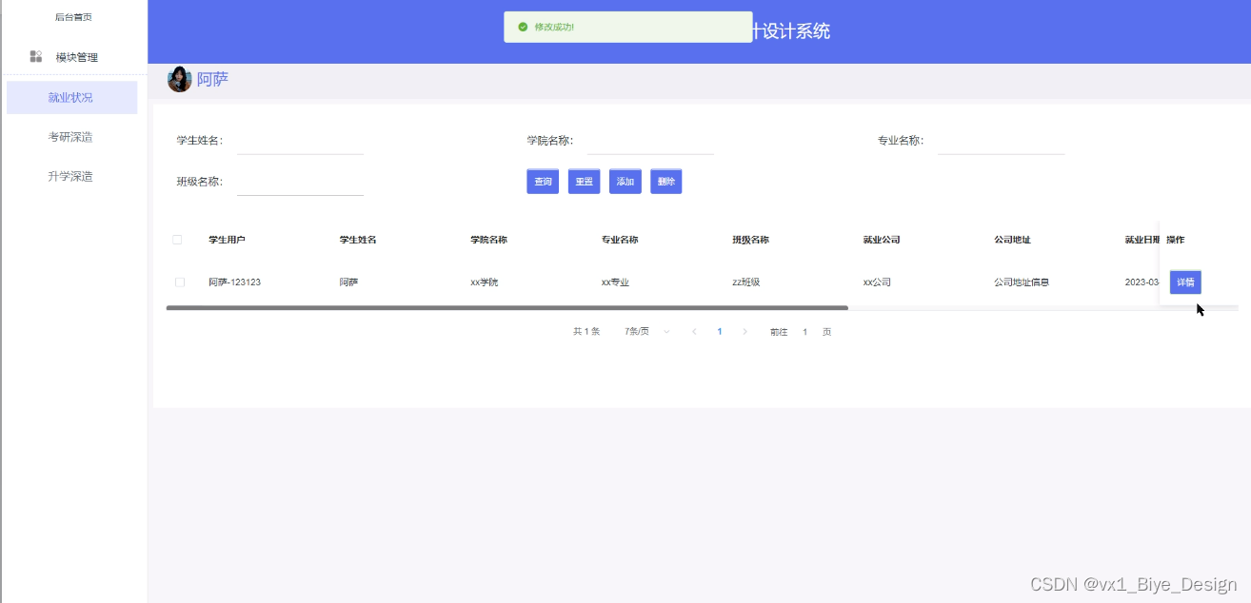Viewport: 1251px width, 603px height.
Task: Select 升学深造 menu item
Action: [x=71, y=176]
